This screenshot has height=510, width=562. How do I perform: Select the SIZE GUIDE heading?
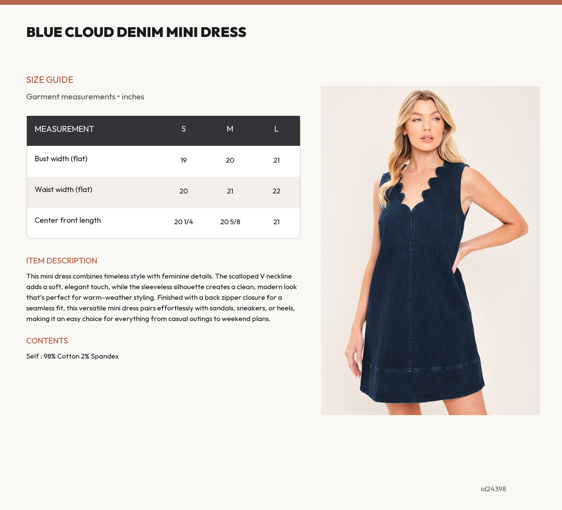[x=50, y=80]
